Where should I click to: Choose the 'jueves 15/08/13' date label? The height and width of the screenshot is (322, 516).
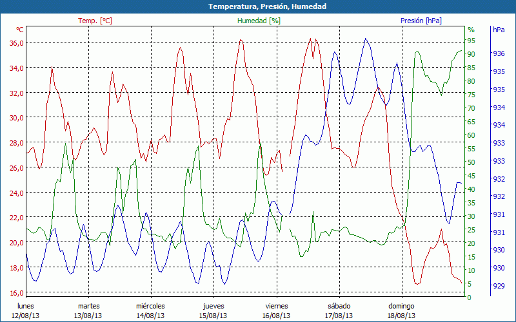(213, 310)
